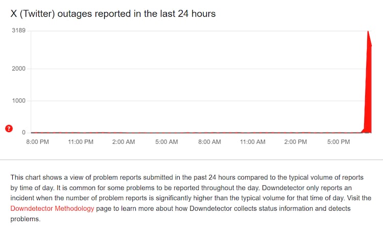Click the X (Twitter) outages chart title

[x=113, y=14]
